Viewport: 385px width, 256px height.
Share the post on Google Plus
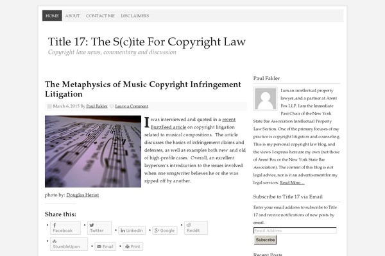click(x=165, y=230)
